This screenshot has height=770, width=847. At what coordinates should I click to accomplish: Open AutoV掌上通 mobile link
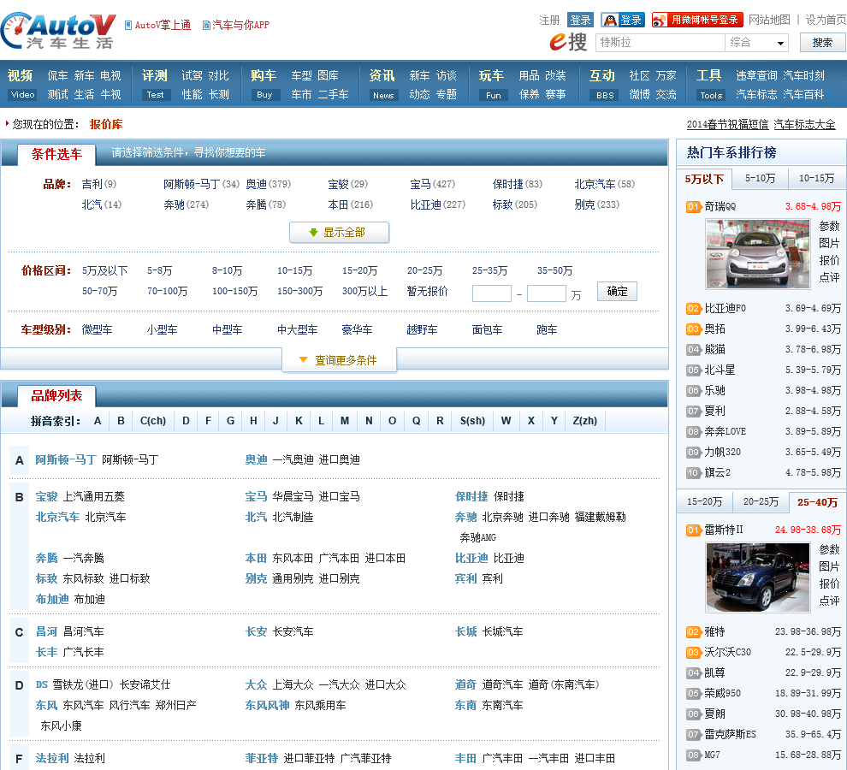click(157, 25)
